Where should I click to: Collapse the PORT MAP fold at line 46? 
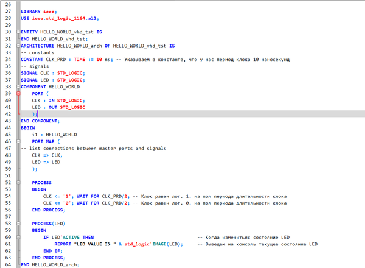point(18,141)
